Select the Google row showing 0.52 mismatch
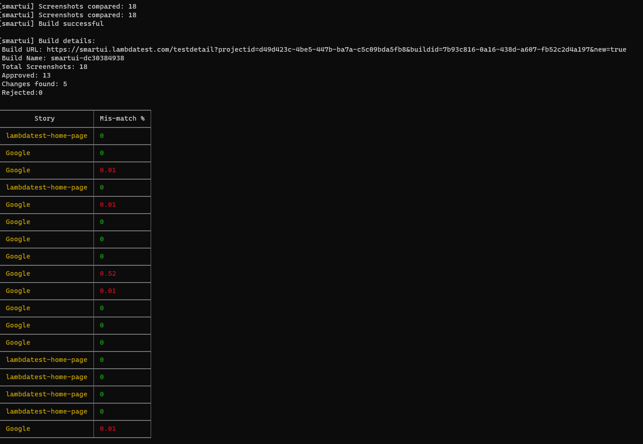The image size is (643, 444). pos(18,273)
